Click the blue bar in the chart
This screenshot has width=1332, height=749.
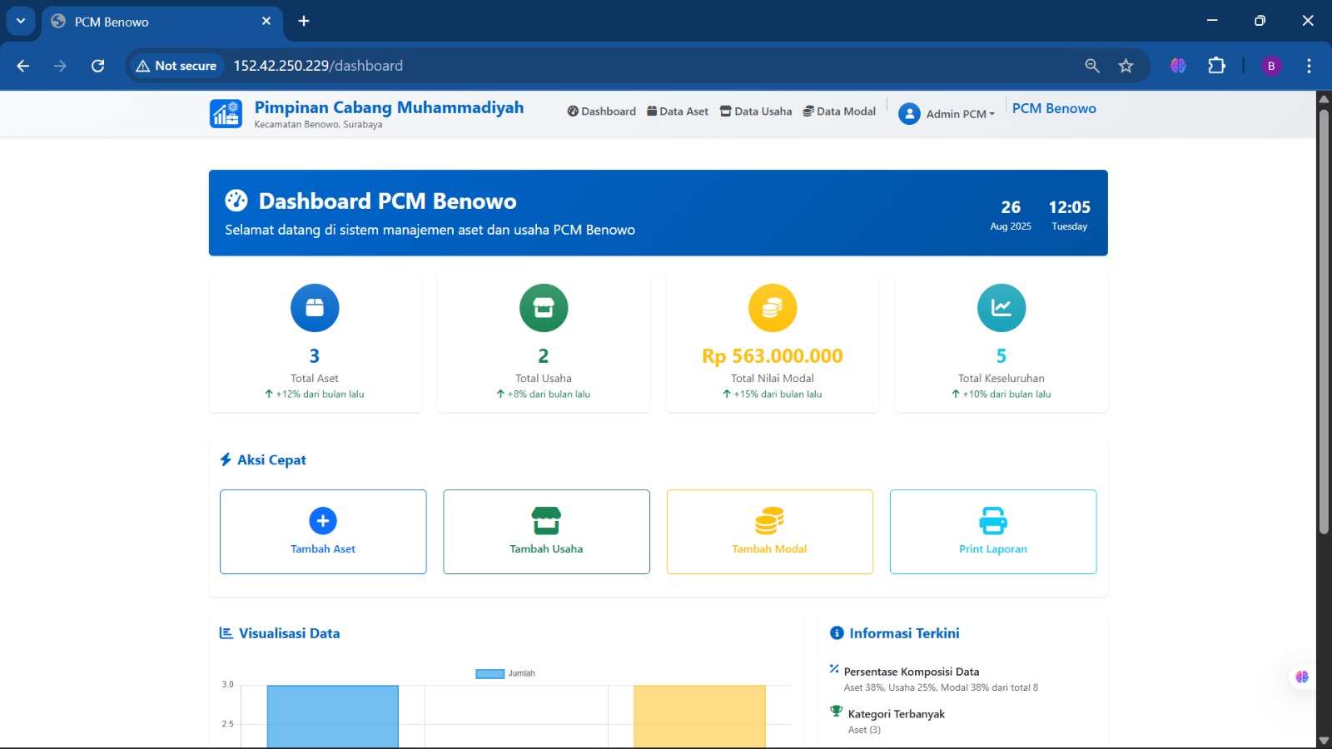coord(333,717)
